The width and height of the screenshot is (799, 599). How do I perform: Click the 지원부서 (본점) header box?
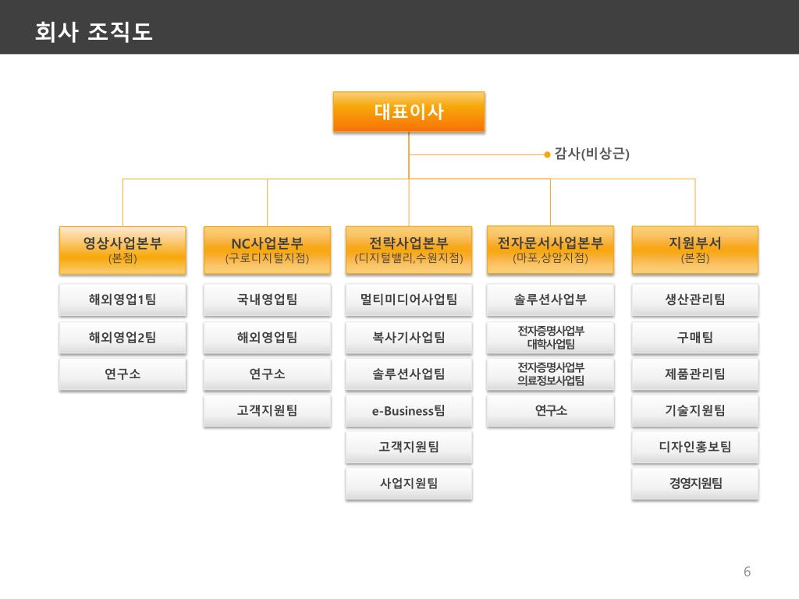(695, 250)
